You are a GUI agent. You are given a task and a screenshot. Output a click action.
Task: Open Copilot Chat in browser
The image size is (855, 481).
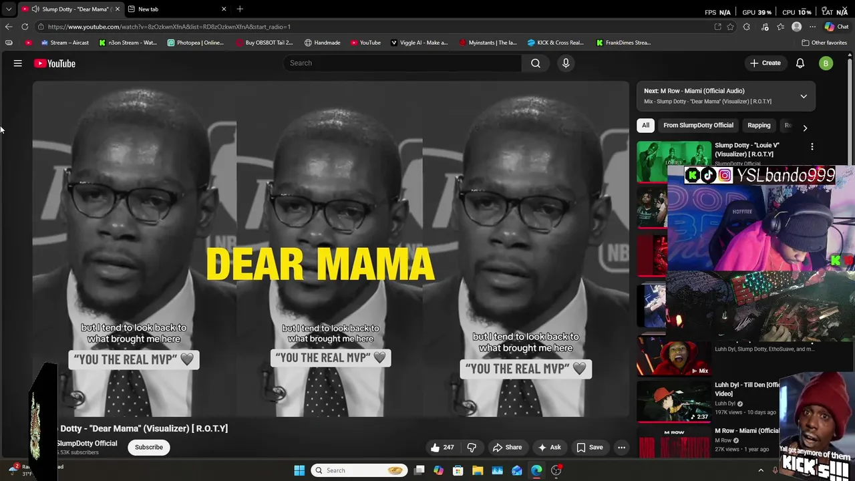[836, 27]
